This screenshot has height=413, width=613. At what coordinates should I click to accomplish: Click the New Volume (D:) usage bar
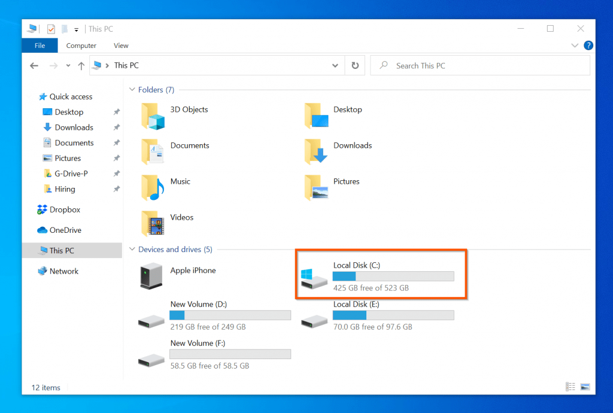tap(230, 315)
